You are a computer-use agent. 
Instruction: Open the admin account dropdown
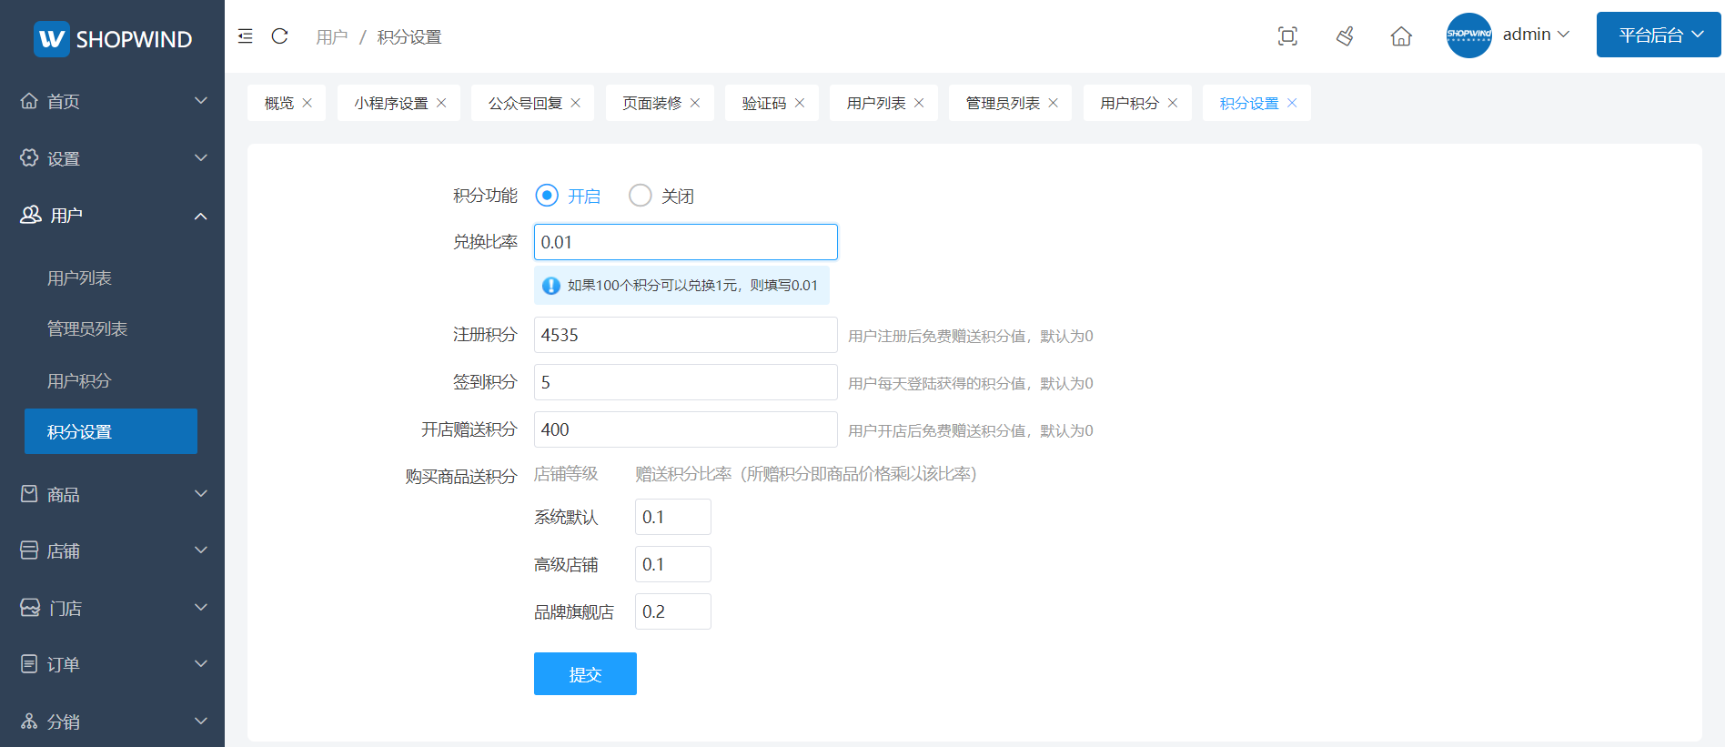coord(1536,35)
